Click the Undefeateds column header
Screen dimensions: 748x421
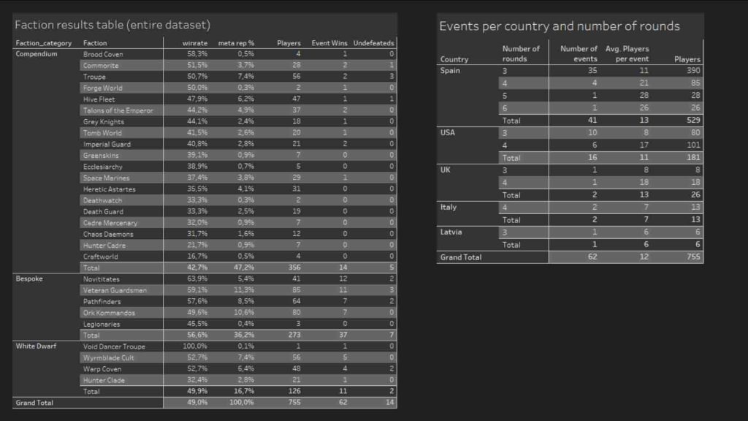click(373, 43)
